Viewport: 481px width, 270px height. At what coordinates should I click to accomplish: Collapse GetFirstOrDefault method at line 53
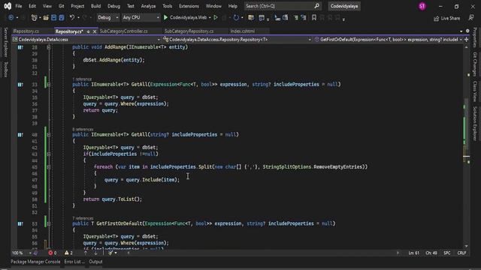point(48,223)
